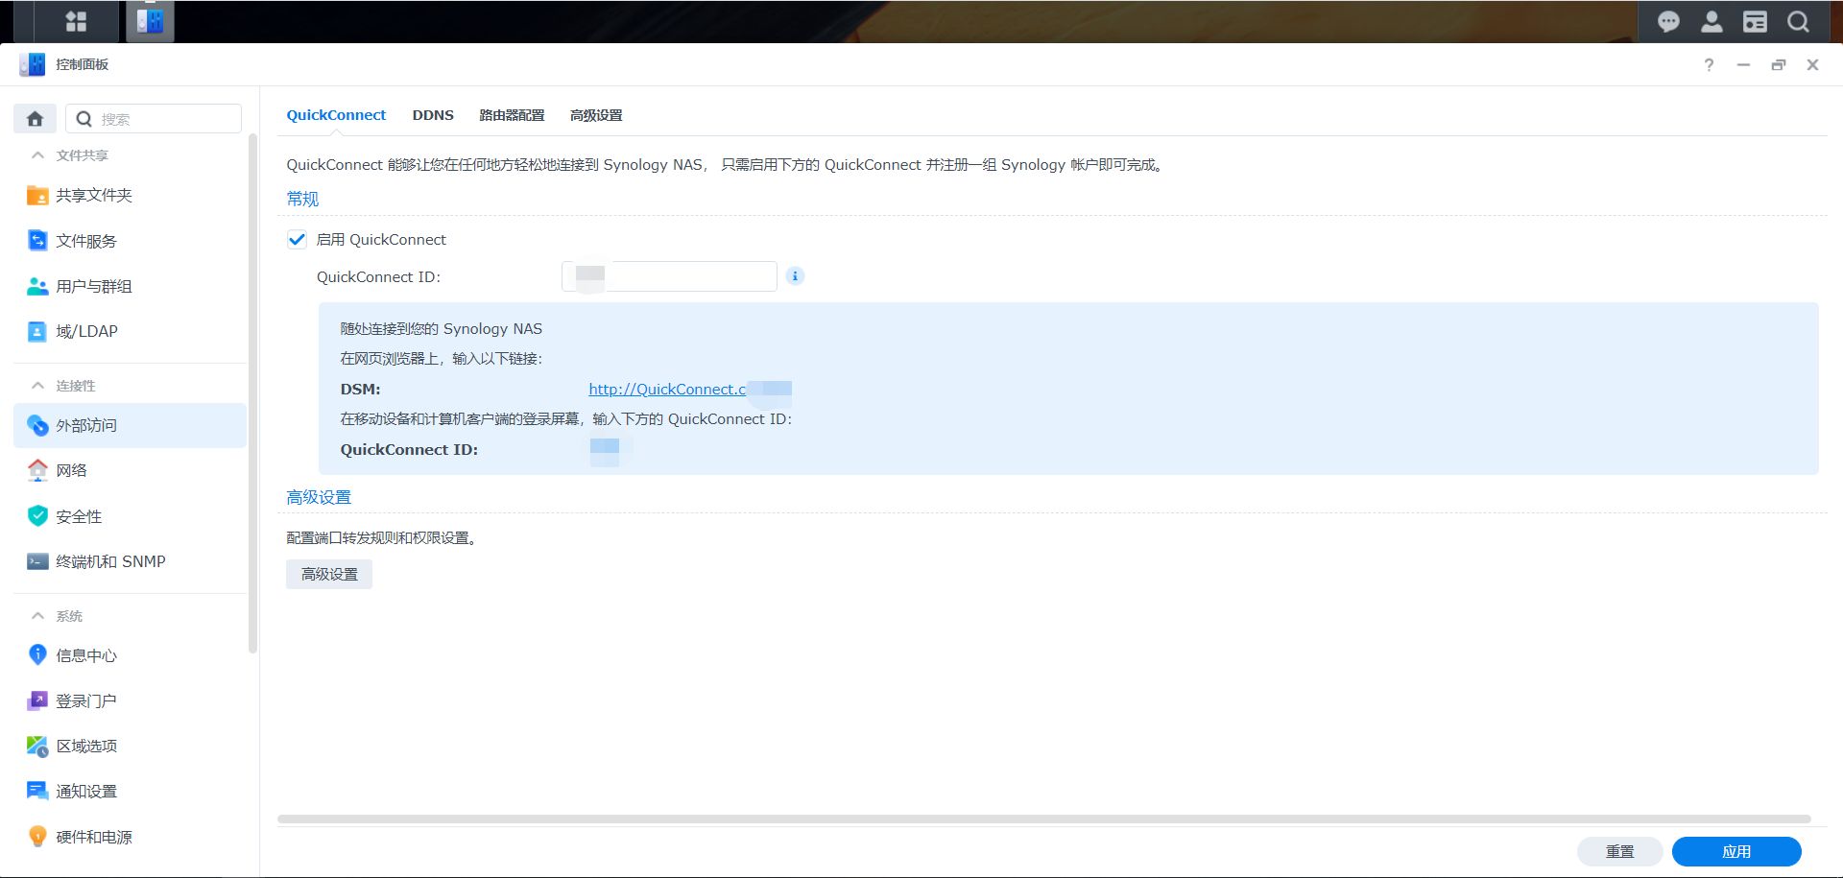Click the 常规 section heading
The width and height of the screenshot is (1843, 878).
[302, 199]
